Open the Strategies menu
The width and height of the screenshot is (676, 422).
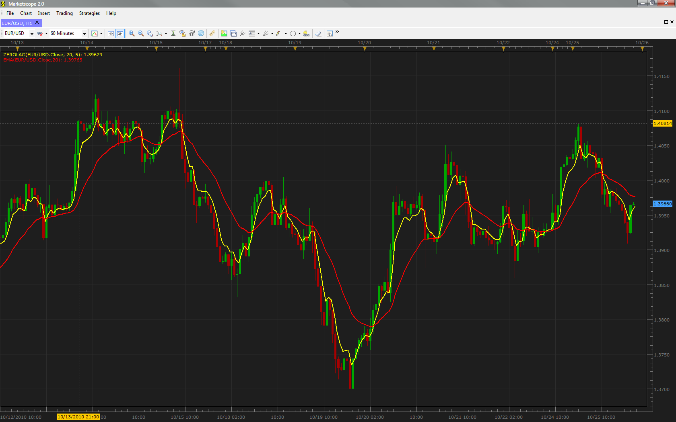click(89, 13)
